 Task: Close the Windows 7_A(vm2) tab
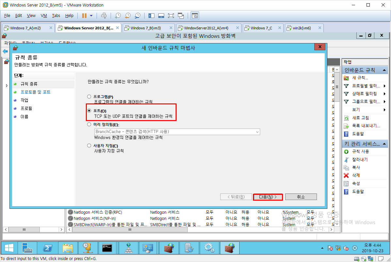(x=51, y=28)
